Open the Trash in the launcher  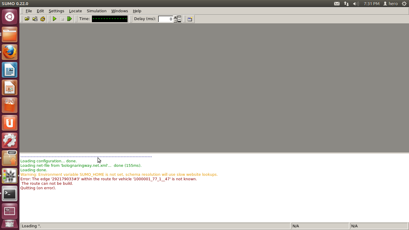pyautogui.click(x=10, y=224)
